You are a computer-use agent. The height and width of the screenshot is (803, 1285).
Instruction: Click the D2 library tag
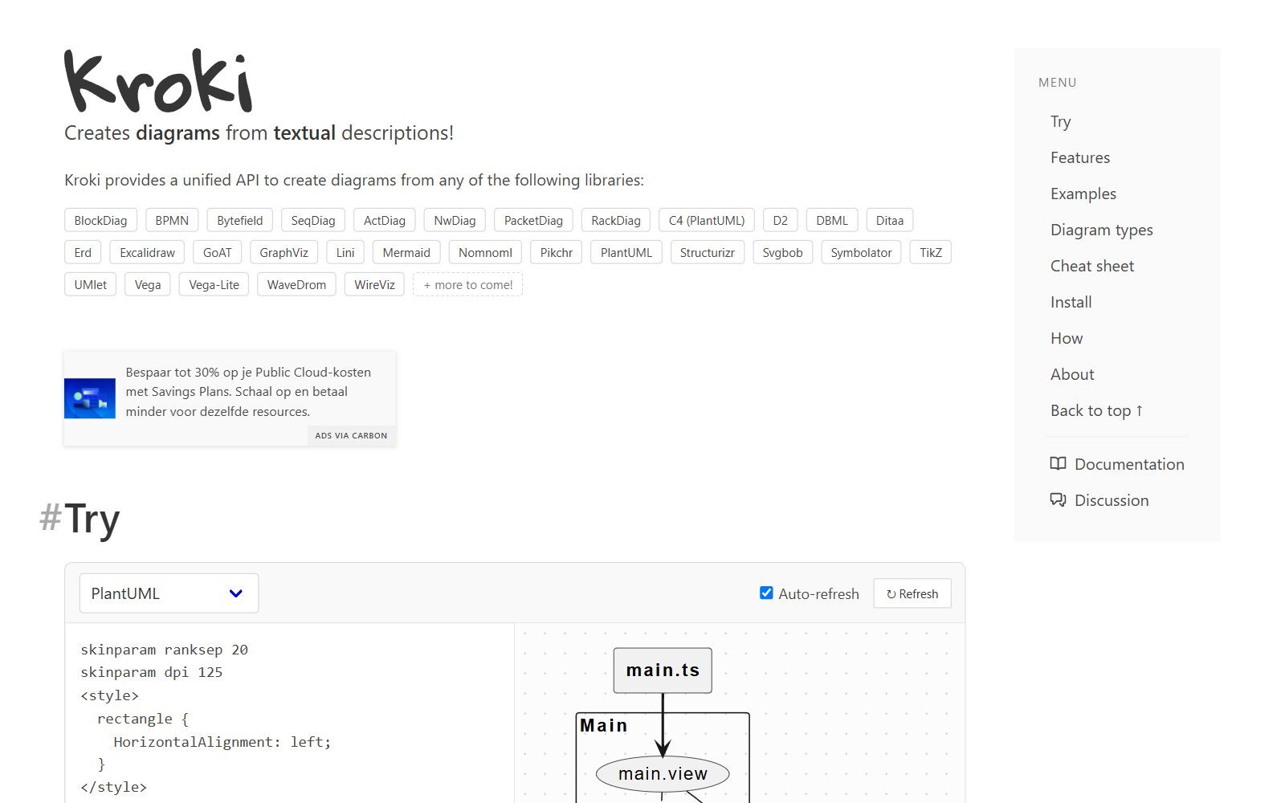781,220
